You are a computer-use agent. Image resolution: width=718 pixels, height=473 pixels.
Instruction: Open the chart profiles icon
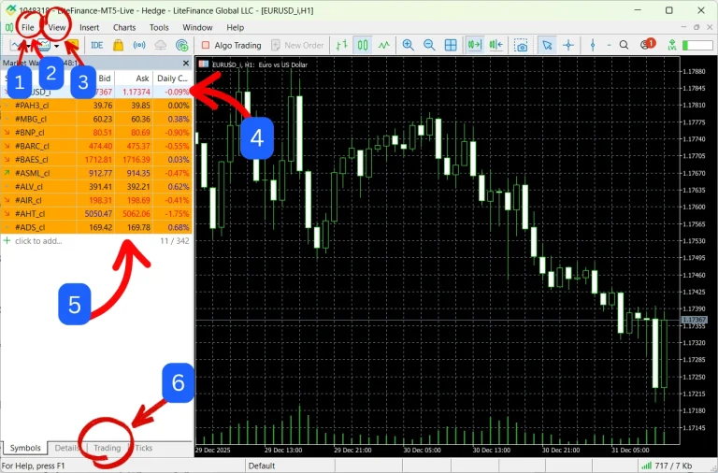(44, 45)
